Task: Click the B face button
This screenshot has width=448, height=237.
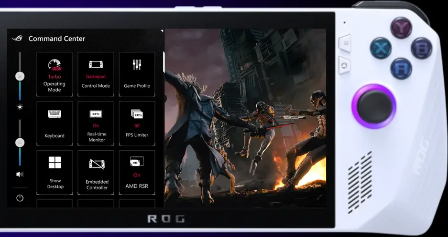Action: 421,48
